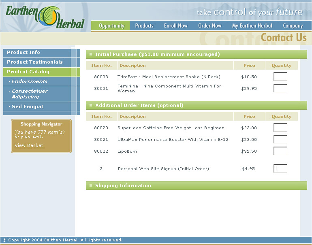312x245 pixels.
Task: Click item number 80021
Action: tap(101, 139)
